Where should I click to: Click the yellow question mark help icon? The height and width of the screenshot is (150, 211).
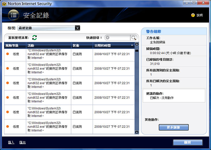click(193, 15)
